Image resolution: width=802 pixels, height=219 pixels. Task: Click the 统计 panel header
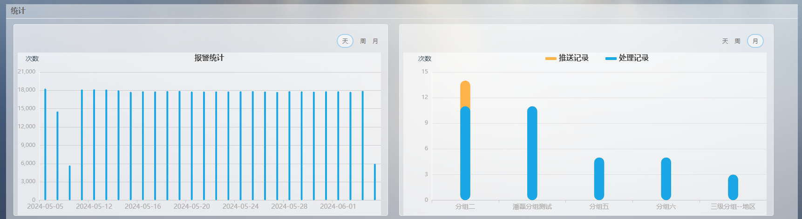pyautogui.click(x=18, y=11)
